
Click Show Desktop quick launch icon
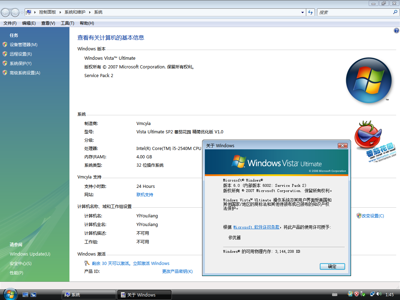point(25,295)
